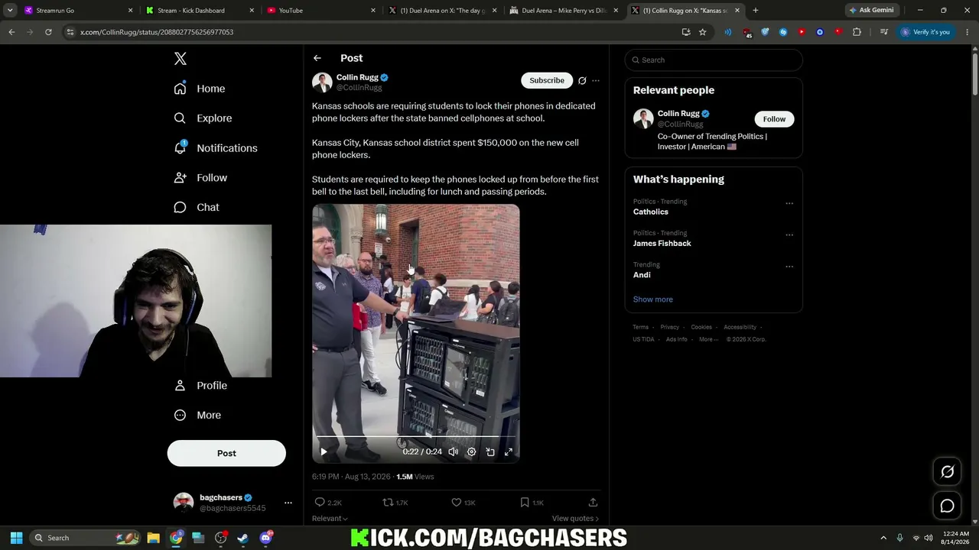This screenshot has height=550, width=979.
Task: Click Show more under What's happening
Action: coord(652,299)
